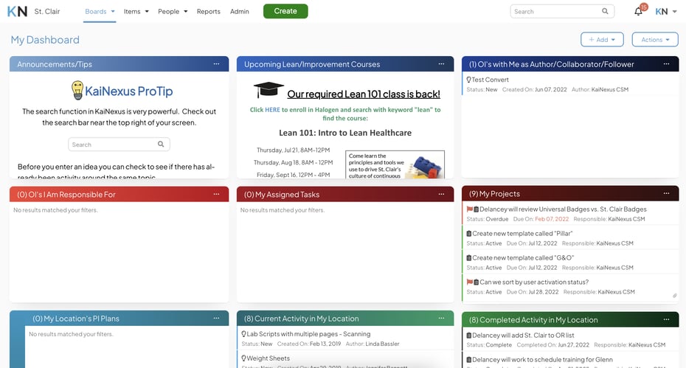Open options menu for My Location's PI Plans

(x=216, y=318)
